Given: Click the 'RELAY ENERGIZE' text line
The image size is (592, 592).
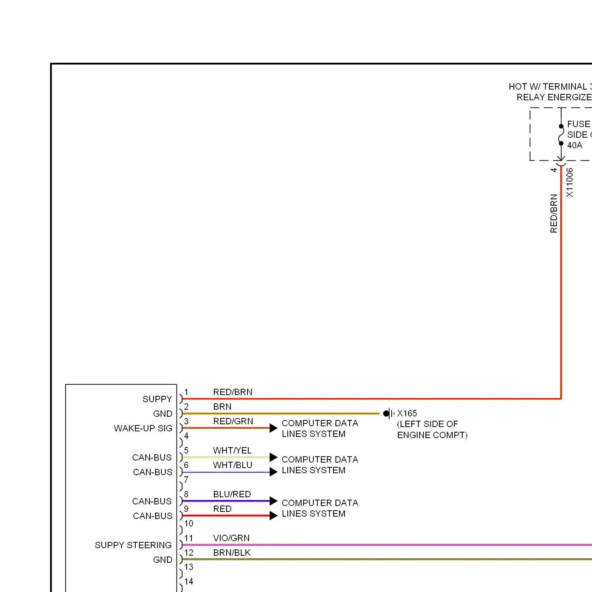Looking at the screenshot, I should pos(554,97).
